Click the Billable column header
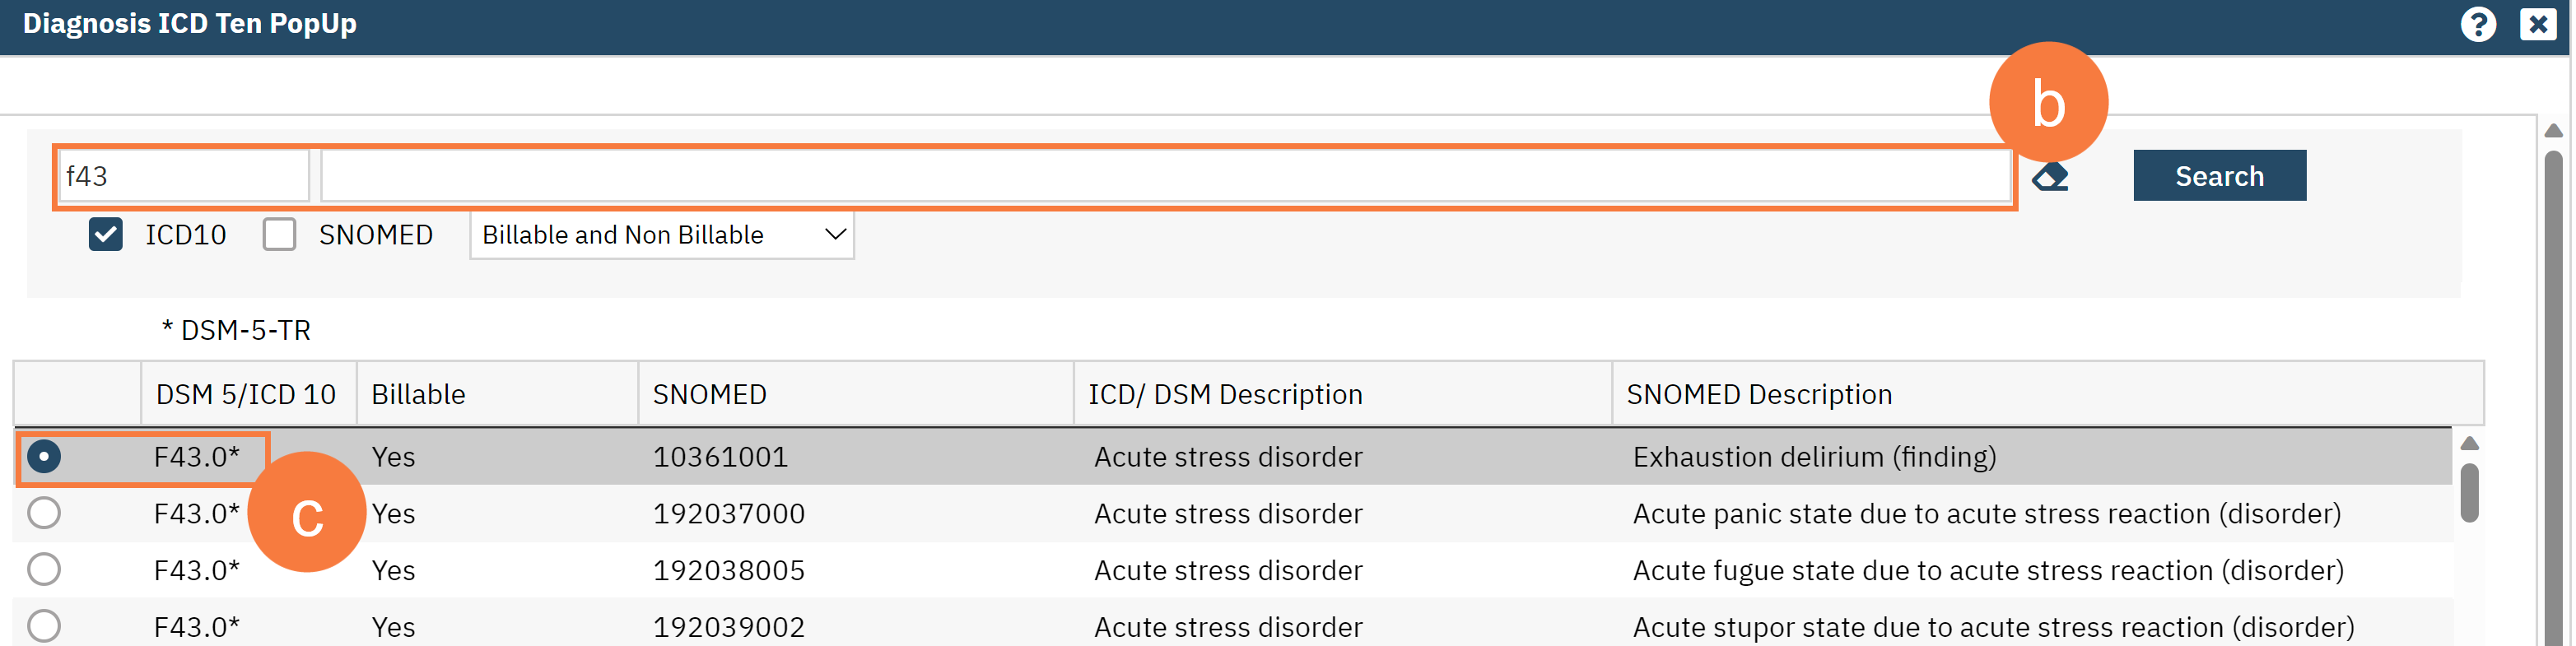Image resolution: width=2576 pixels, height=646 pixels. pos(418,395)
